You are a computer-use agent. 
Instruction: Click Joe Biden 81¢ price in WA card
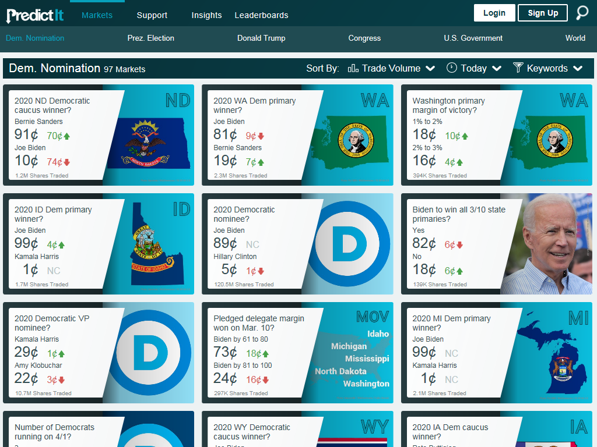pyautogui.click(x=225, y=134)
